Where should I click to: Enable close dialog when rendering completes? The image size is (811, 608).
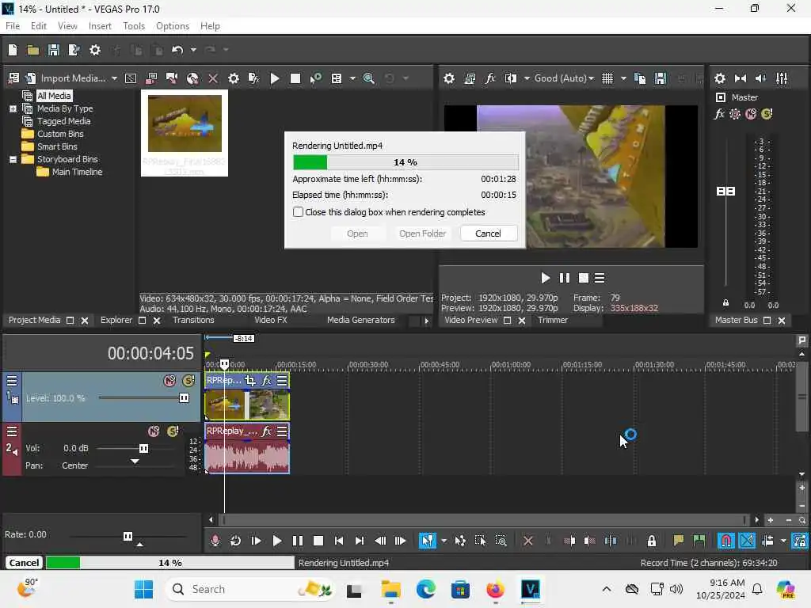pos(298,212)
